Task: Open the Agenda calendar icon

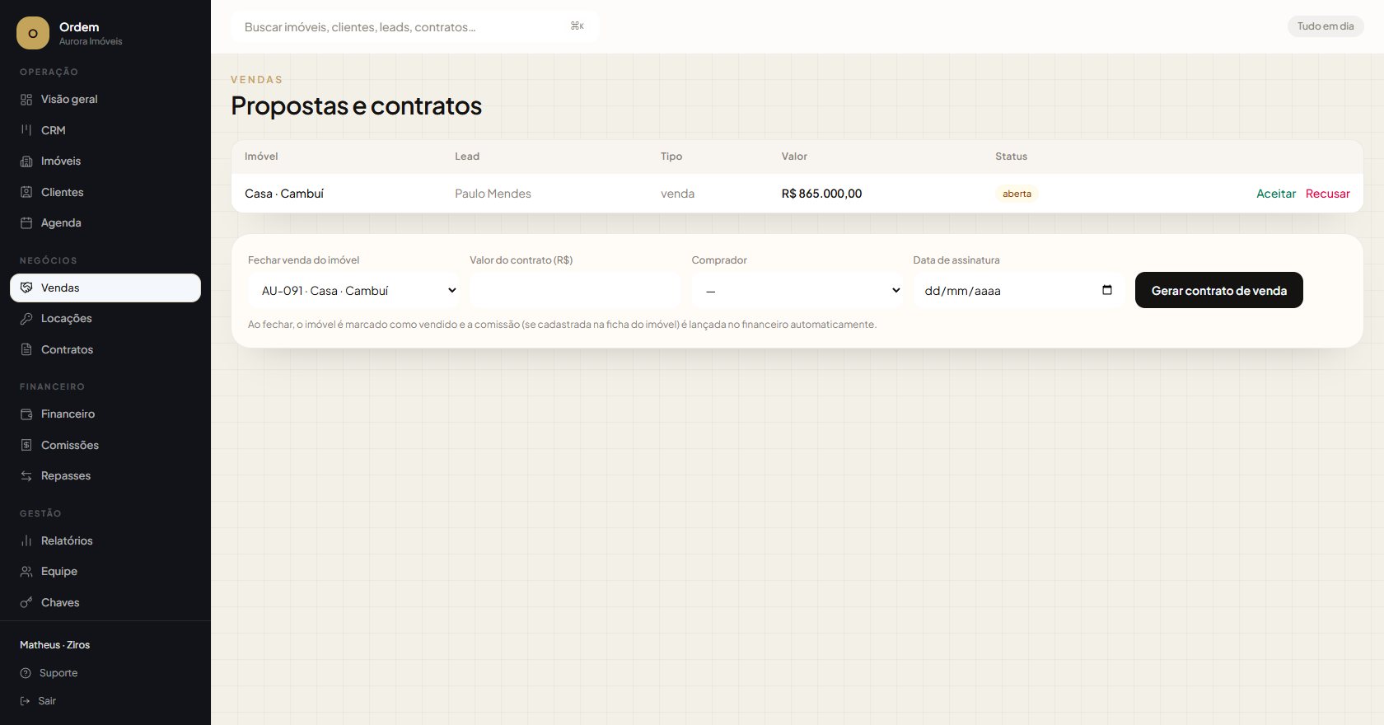Action: click(x=26, y=223)
